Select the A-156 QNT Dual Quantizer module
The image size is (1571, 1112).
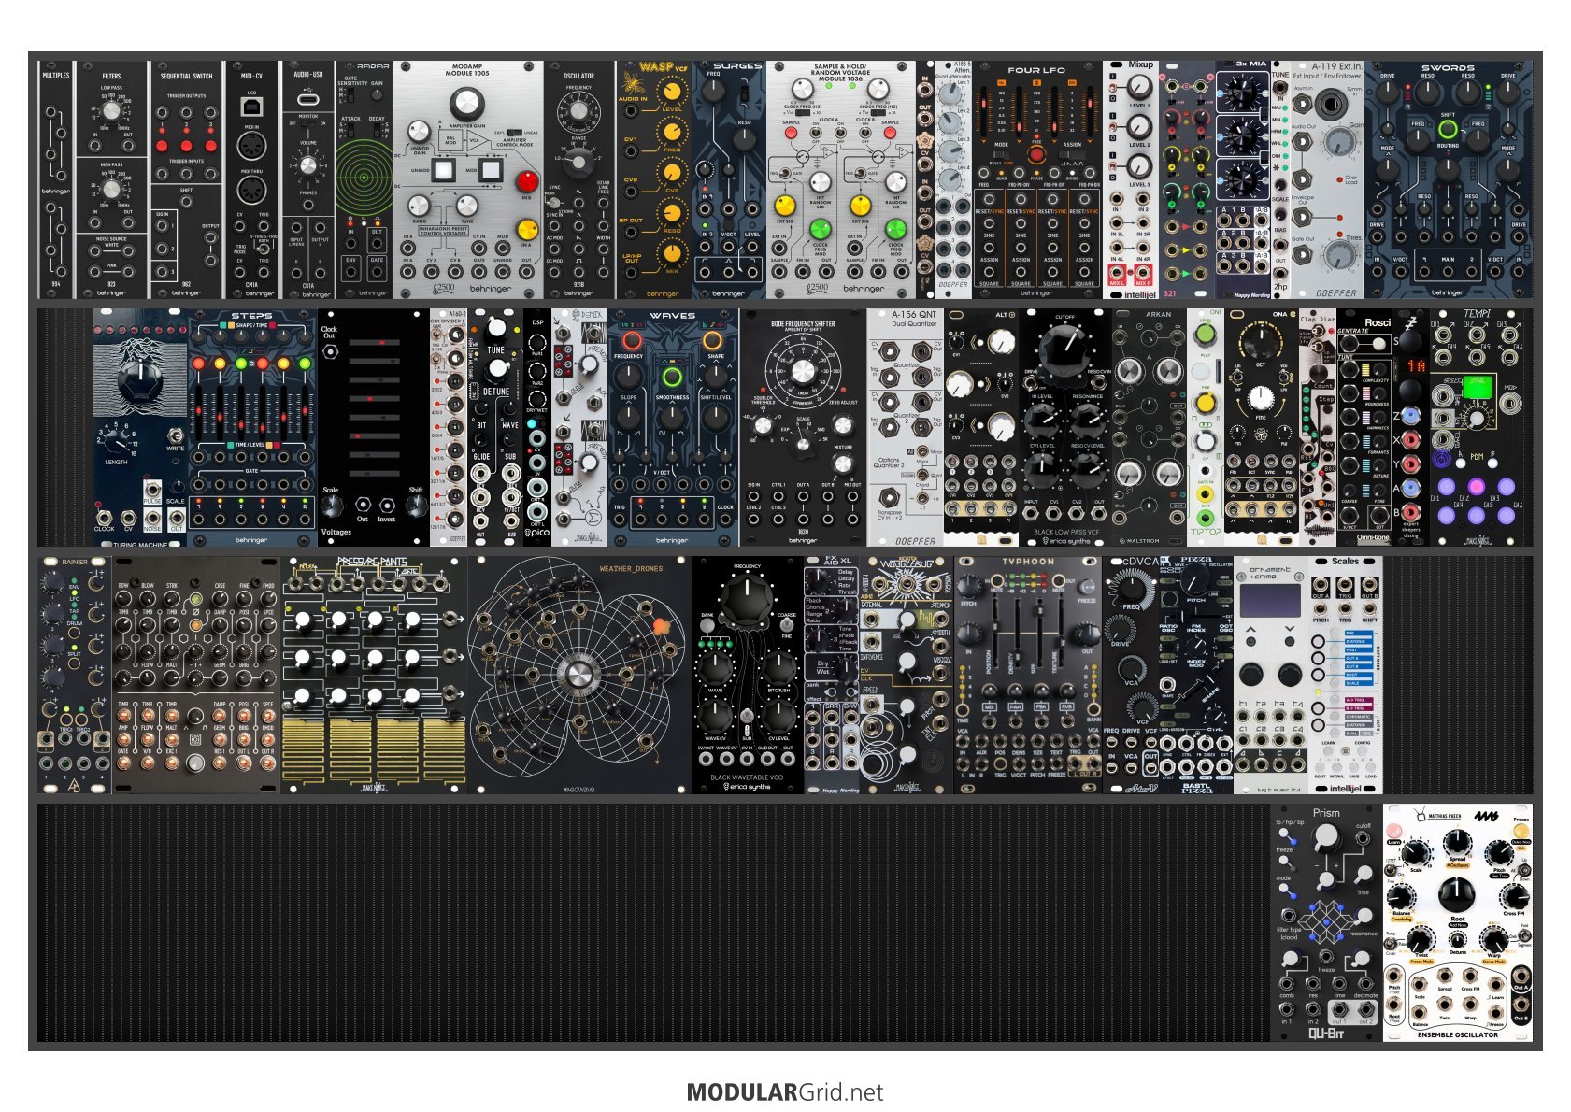pyautogui.click(x=906, y=428)
